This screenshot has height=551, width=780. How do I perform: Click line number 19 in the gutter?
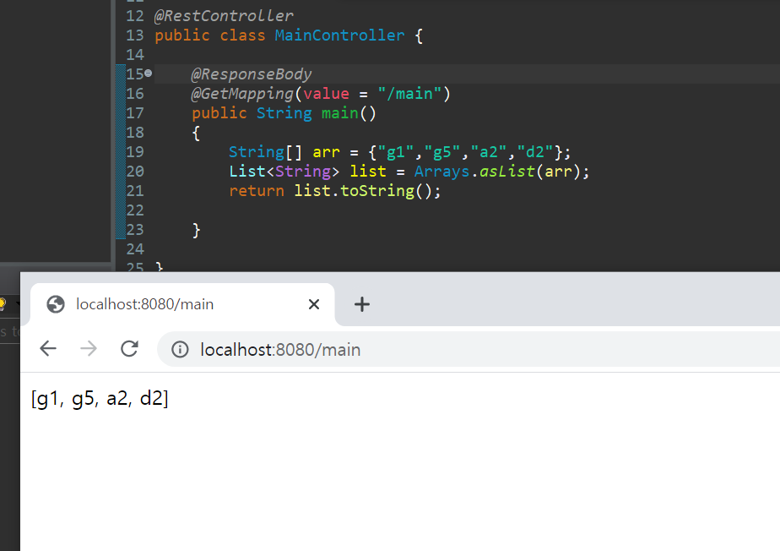coord(135,152)
